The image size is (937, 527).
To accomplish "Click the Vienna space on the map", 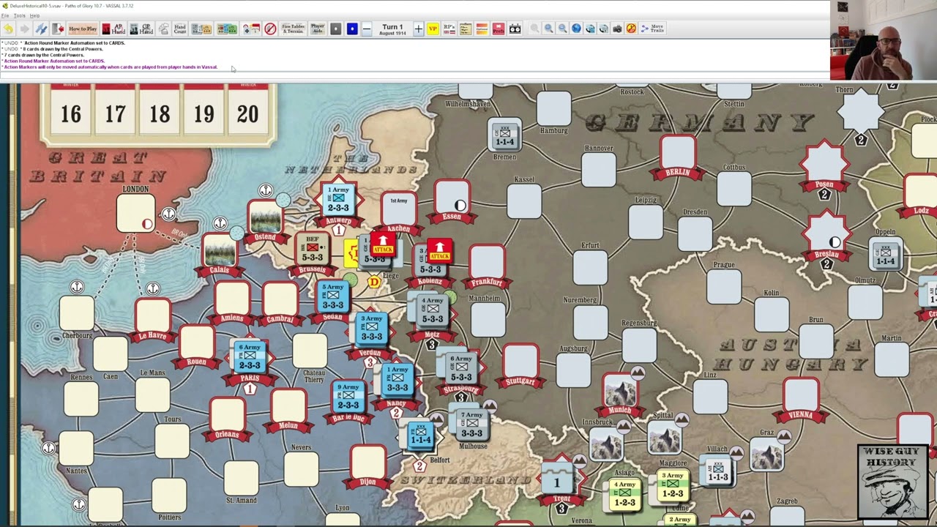I will [801, 396].
